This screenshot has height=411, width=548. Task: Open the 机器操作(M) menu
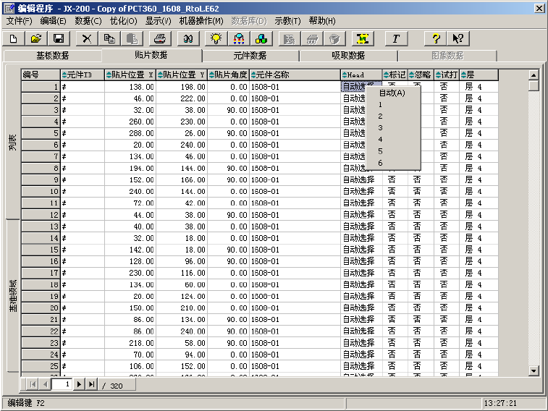[x=201, y=21]
